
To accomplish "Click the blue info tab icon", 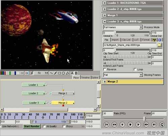I will 160,40.
